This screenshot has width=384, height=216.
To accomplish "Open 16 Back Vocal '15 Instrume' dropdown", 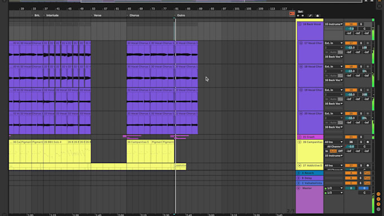I will coord(334,24).
